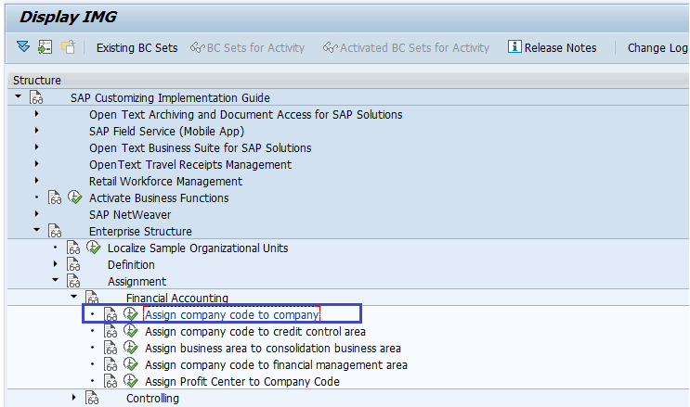Open documentation icon for Localize Sample Organizational Units
Image resolution: width=690 pixels, height=407 pixels.
click(73, 248)
